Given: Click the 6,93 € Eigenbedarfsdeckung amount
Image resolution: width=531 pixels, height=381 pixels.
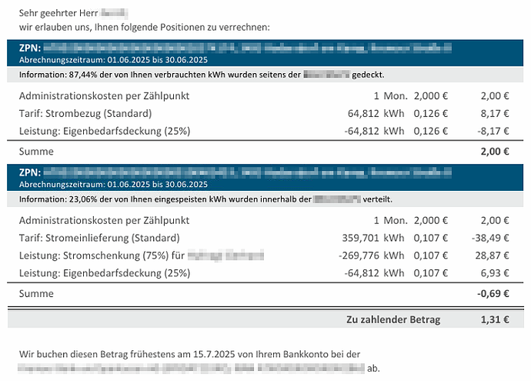Looking at the screenshot, I should [x=494, y=273].
